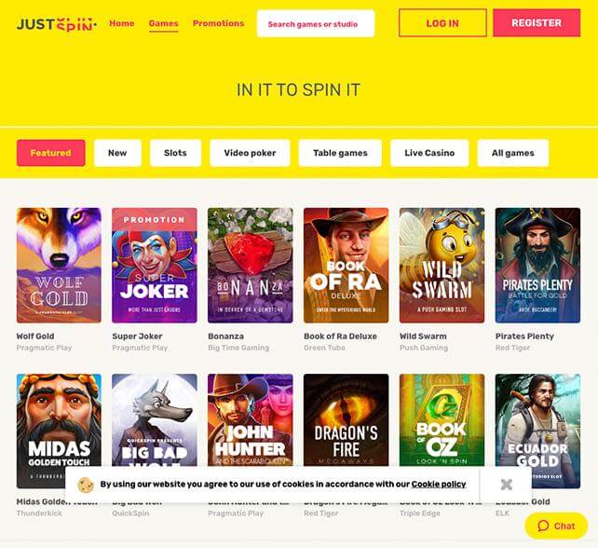This screenshot has width=598, height=548.
Task: Select the Bonanza game tile
Action: click(x=251, y=266)
